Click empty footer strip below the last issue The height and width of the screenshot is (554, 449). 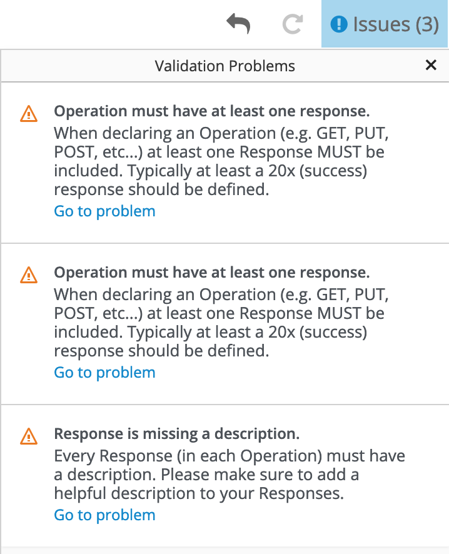[x=224, y=550]
